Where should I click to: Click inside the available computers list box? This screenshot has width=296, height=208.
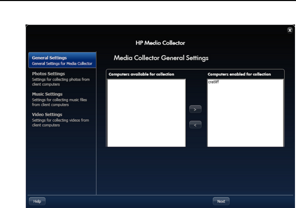click(146, 113)
